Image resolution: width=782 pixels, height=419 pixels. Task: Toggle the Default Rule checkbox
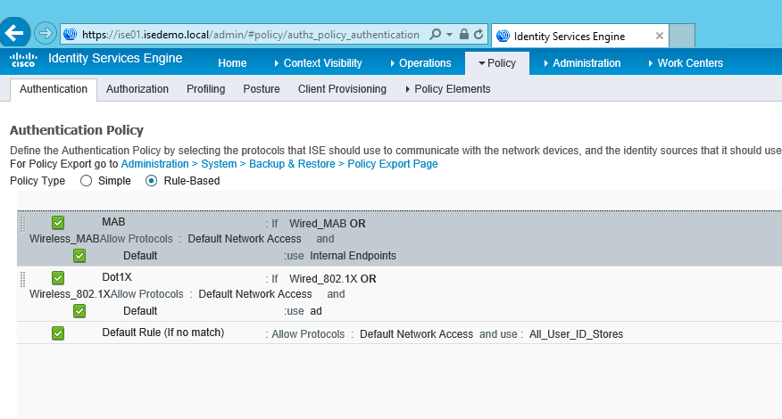pyautogui.click(x=58, y=333)
